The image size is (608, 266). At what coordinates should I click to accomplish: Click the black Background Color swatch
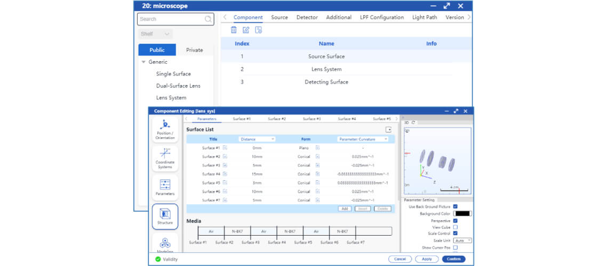[x=462, y=213]
